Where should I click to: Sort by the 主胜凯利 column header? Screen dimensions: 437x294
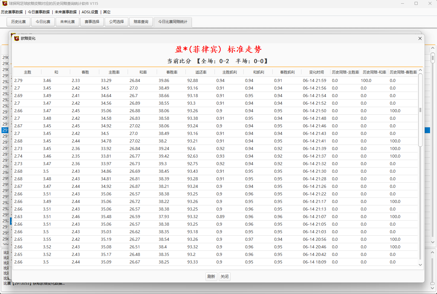pos(230,72)
